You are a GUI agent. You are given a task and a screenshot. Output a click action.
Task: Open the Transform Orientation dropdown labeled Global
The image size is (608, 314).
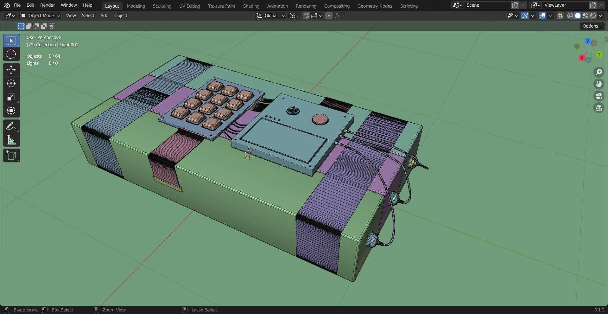click(270, 16)
